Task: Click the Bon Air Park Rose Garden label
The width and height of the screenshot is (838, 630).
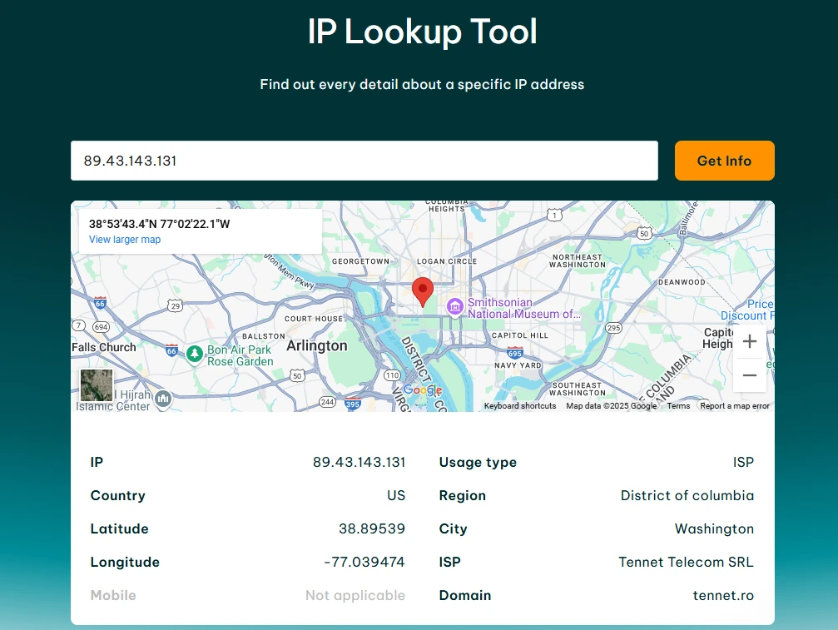Action: pos(240,356)
